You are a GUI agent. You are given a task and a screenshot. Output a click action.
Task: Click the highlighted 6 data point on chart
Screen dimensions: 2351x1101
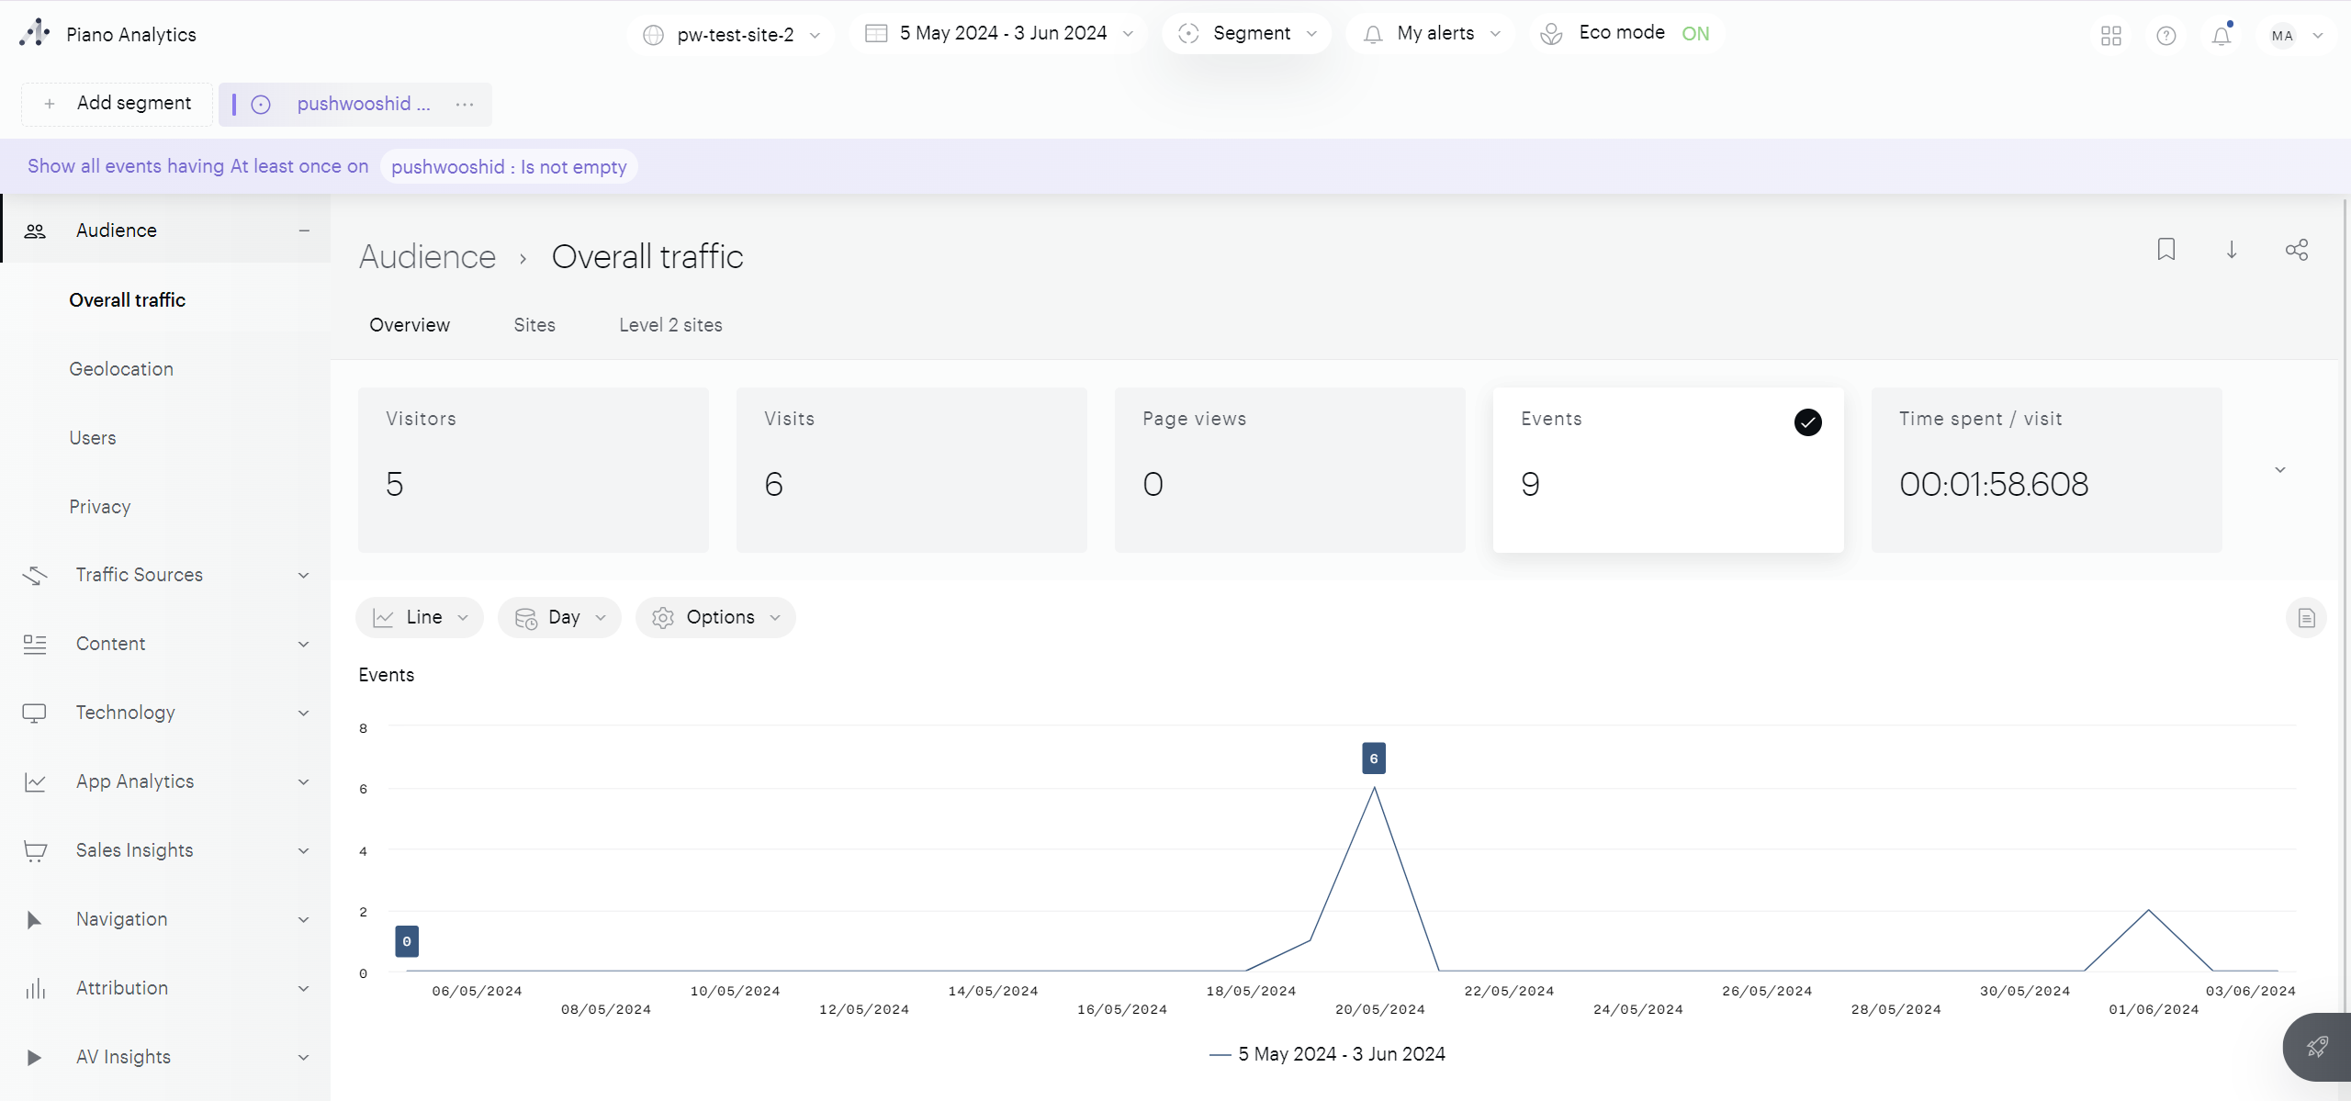(x=1373, y=758)
